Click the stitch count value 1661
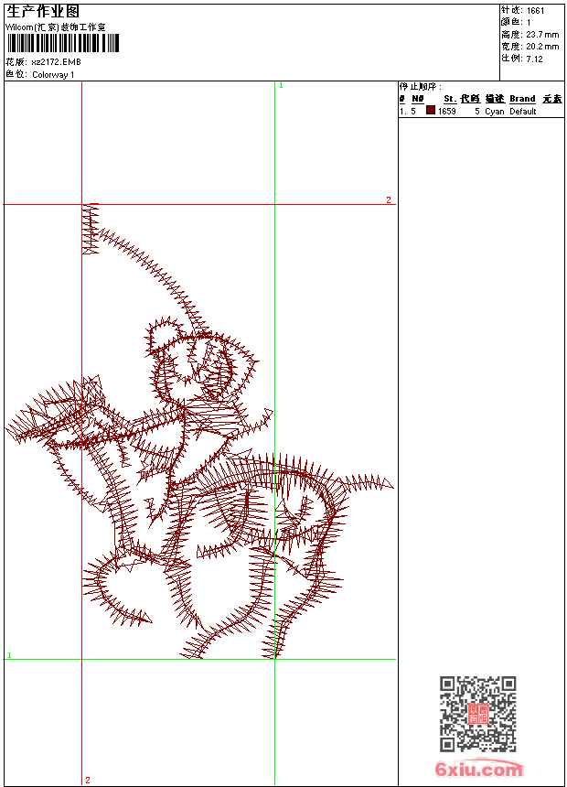Image resolution: width=567 pixels, height=787 pixels. pos(535,11)
